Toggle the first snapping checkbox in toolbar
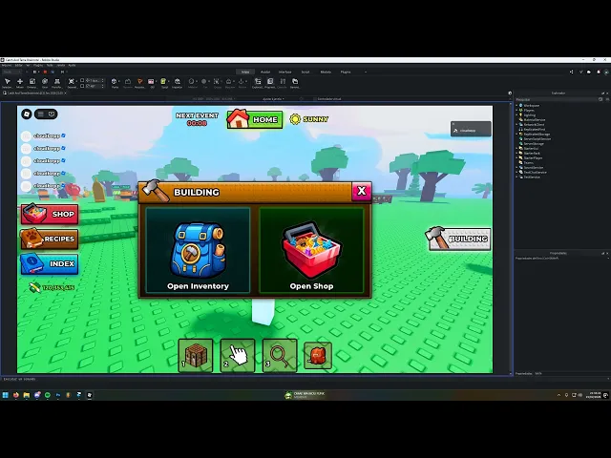Viewport: 611px width, 458px height. [82, 80]
